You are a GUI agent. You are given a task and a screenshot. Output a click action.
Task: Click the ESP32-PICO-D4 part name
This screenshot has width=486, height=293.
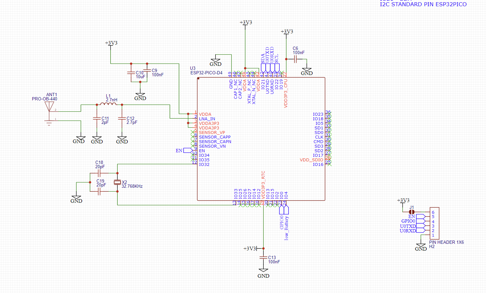206,73
